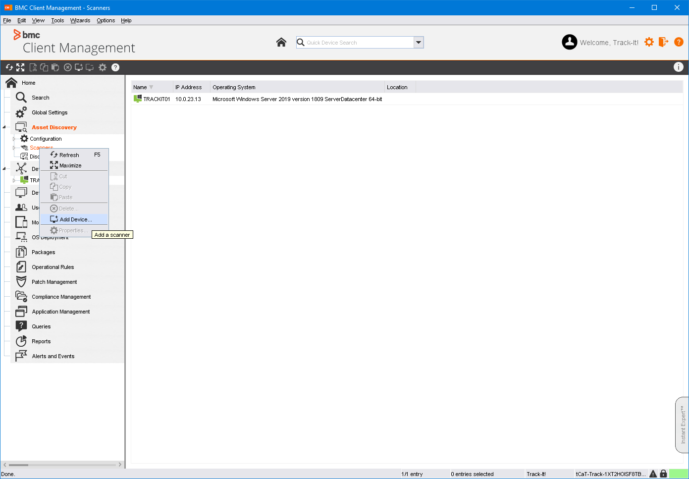Select the TRACKIT01 row in the table
This screenshot has height=479, width=689.
coord(407,99)
